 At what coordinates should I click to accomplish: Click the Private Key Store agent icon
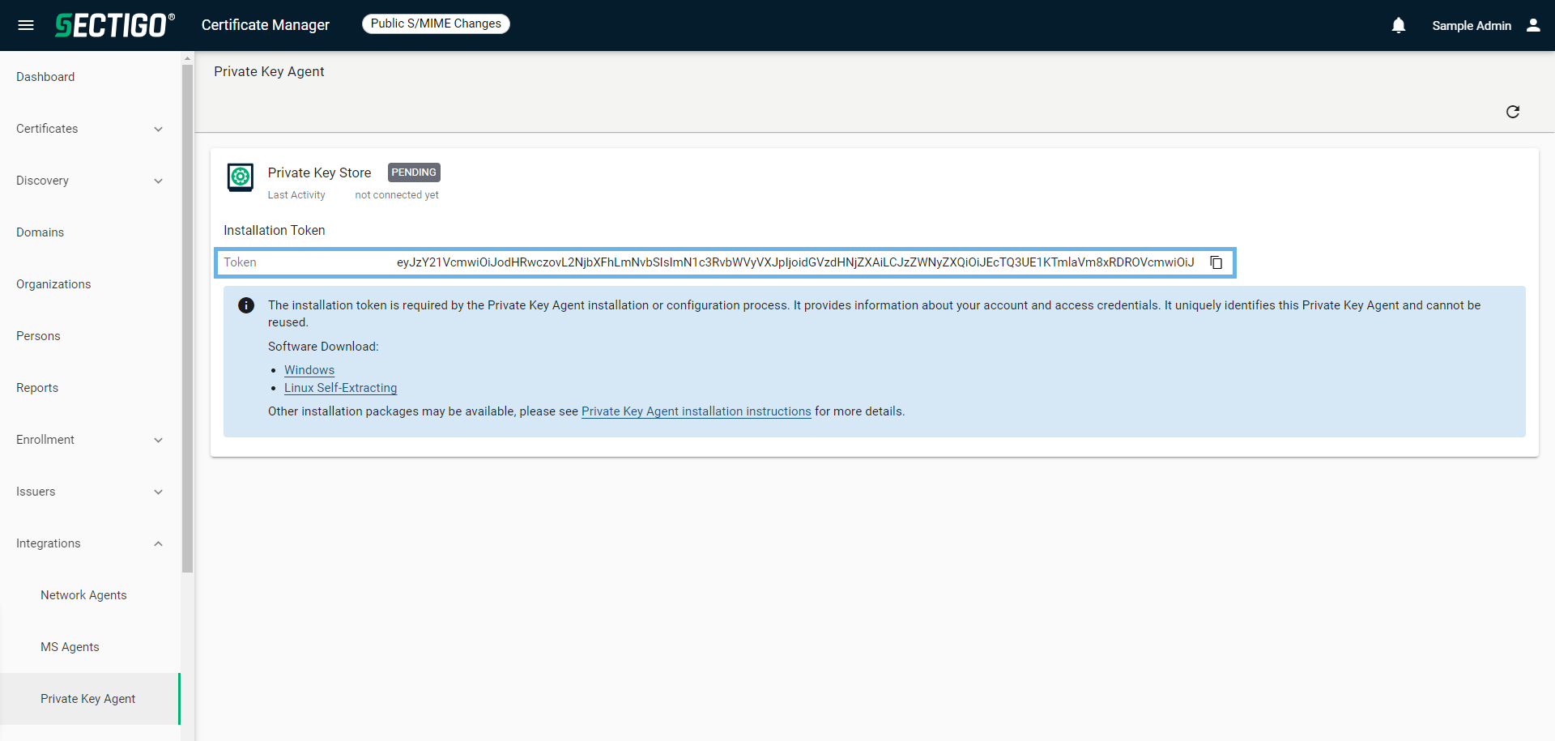(241, 177)
